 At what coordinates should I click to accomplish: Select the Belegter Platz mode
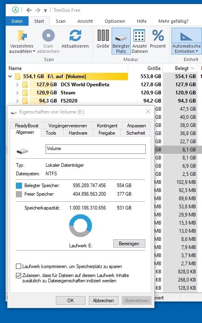point(121,41)
